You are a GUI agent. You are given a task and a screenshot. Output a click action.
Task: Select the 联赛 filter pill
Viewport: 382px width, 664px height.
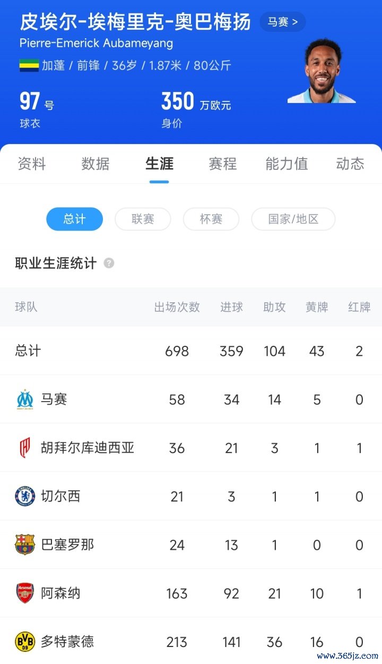pos(143,219)
